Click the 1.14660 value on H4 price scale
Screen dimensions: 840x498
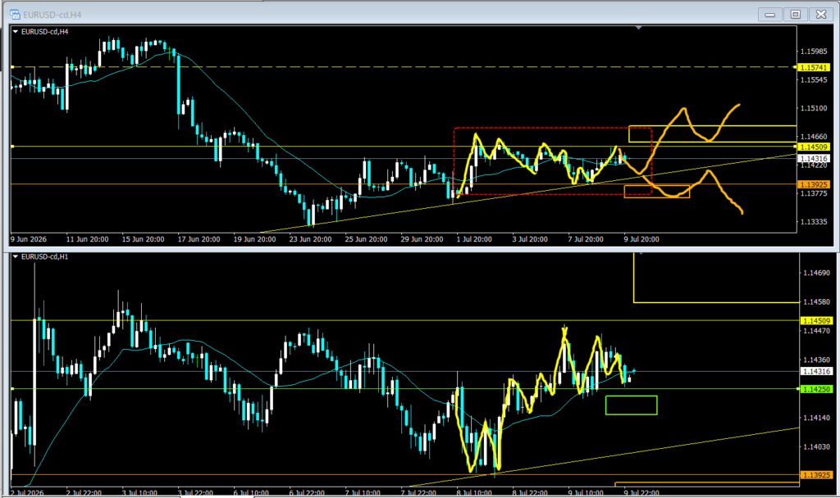814,137
